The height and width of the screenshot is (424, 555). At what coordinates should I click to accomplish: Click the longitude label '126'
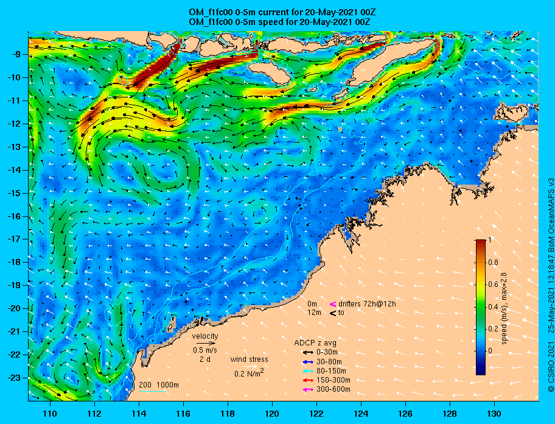click(405, 414)
